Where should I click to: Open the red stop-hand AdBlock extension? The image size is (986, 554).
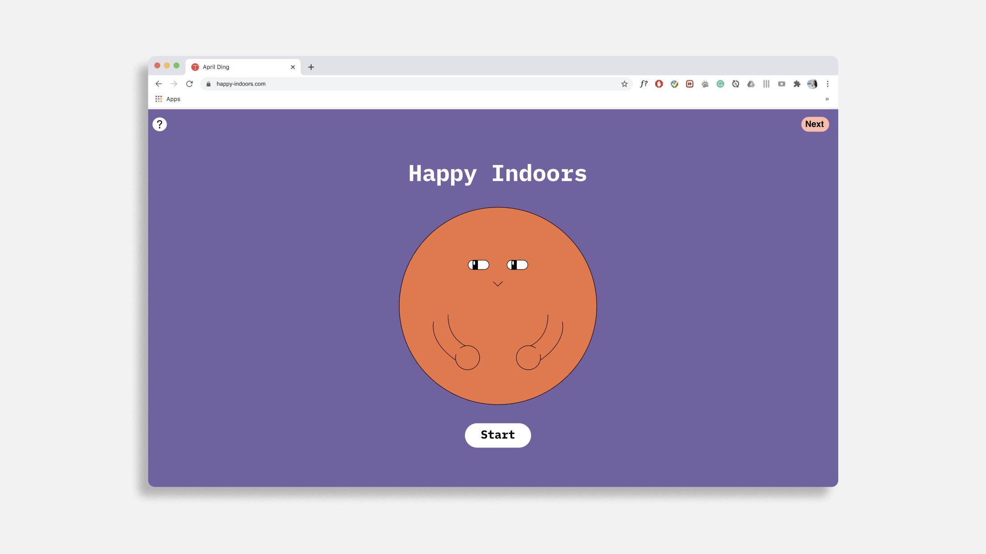click(x=659, y=84)
